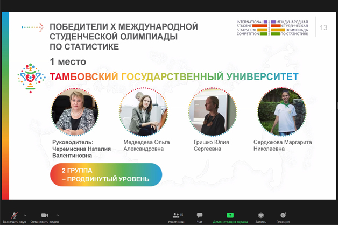Viewport: 338px width, 225px height.
Task: Expand audio options arrow beside microphone
Action: tap(25, 215)
